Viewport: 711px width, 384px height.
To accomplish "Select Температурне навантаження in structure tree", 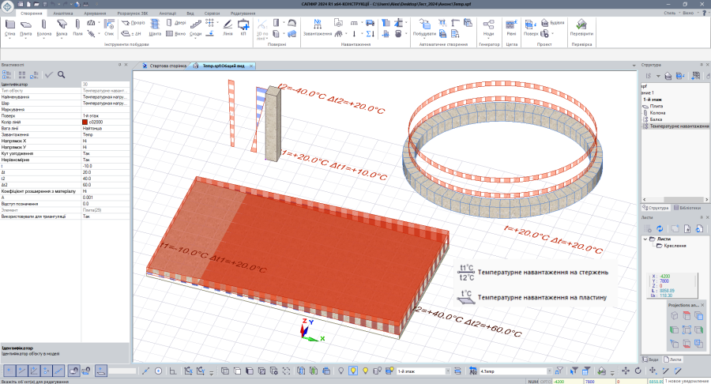I will [679, 126].
